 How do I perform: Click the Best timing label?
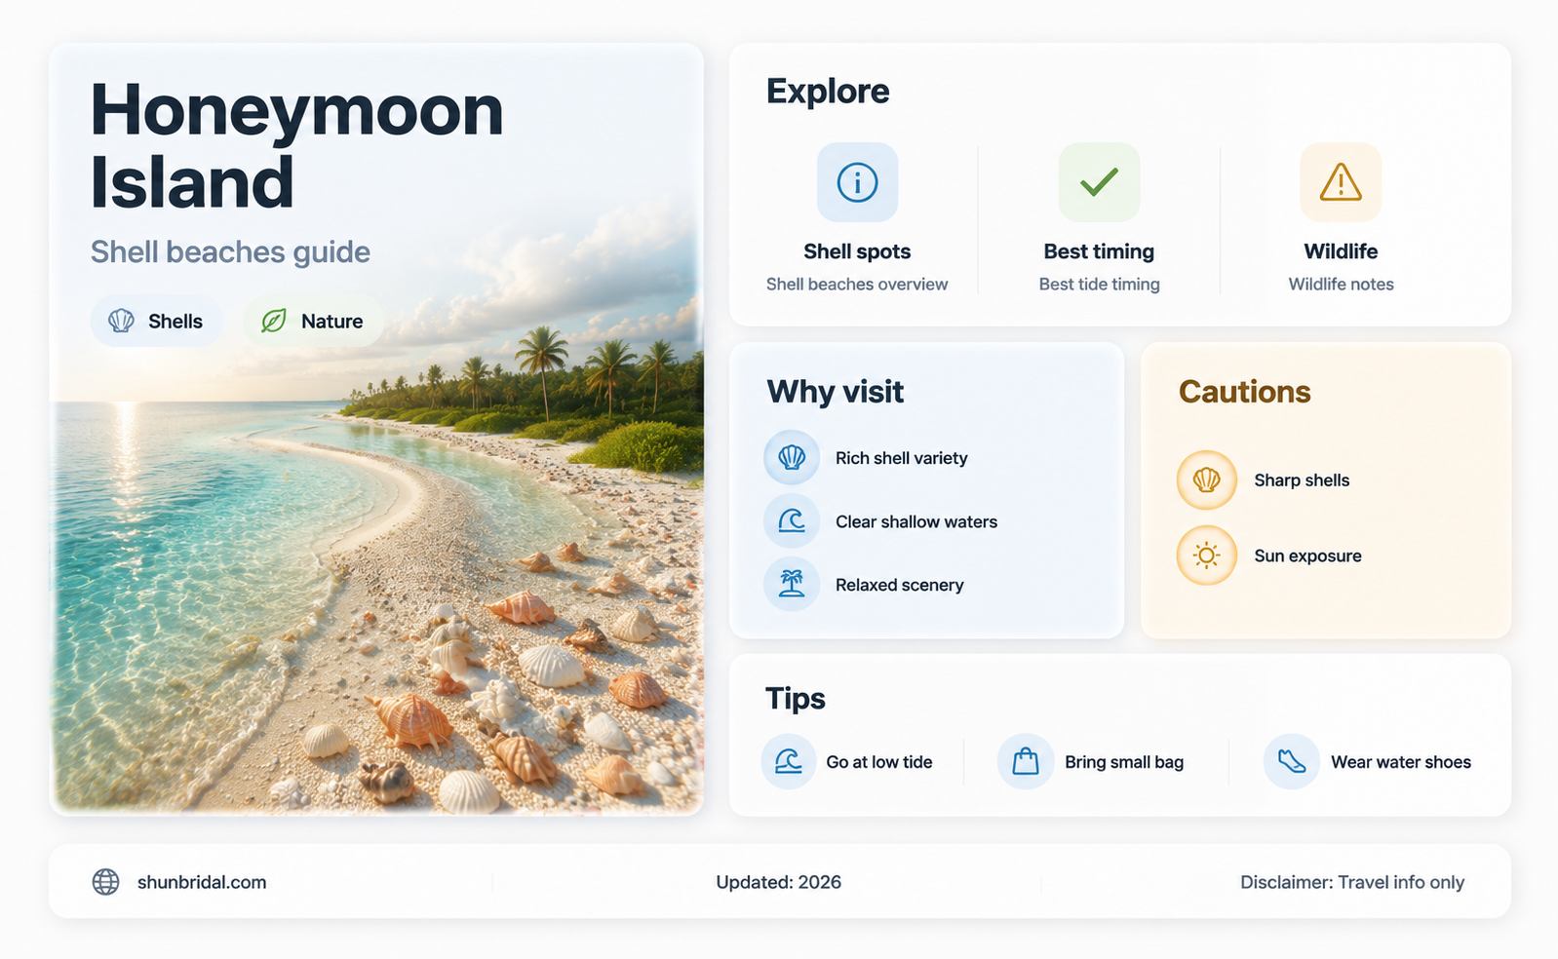pyautogui.click(x=1099, y=251)
